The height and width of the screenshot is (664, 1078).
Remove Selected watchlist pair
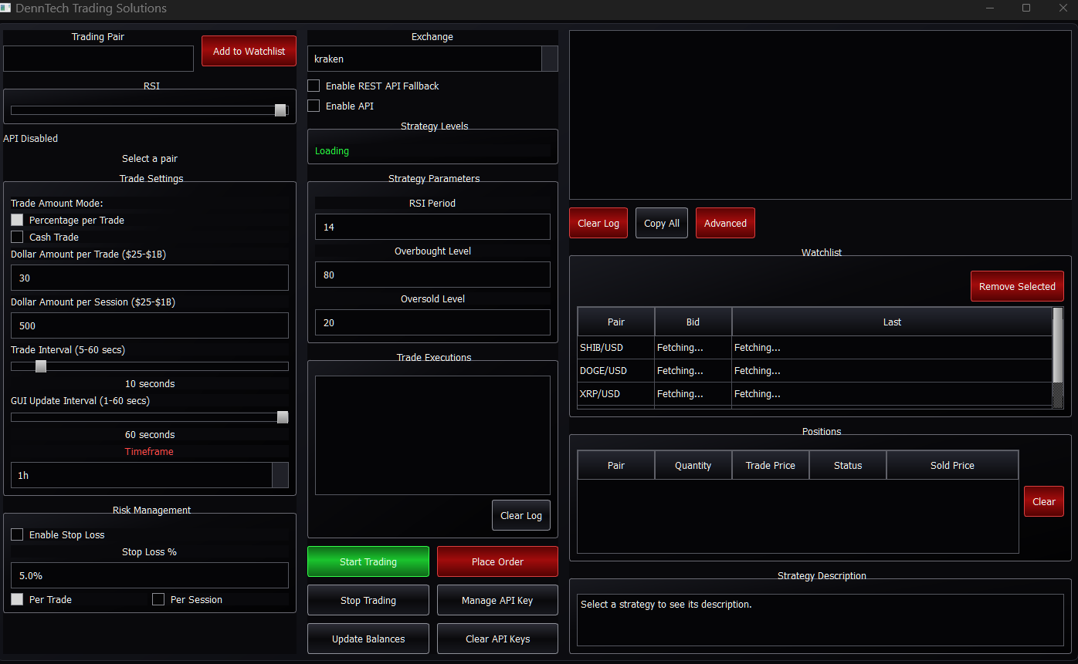[x=1017, y=286]
